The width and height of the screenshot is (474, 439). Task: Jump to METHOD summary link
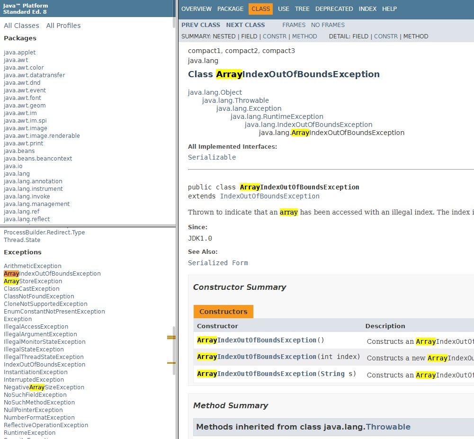pyautogui.click(x=304, y=36)
